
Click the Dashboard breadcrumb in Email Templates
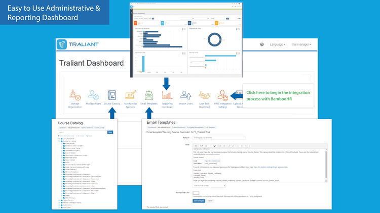tap(152, 128)
